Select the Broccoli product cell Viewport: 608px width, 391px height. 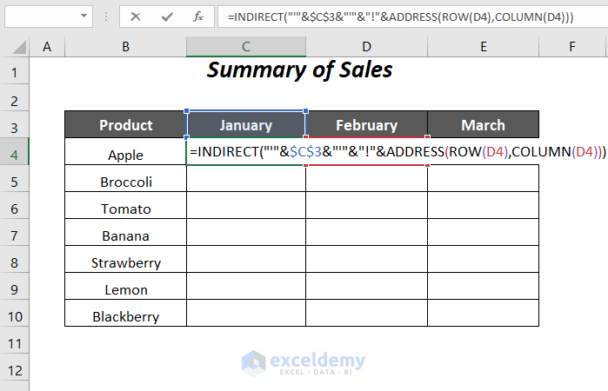(x=125, y=182)
